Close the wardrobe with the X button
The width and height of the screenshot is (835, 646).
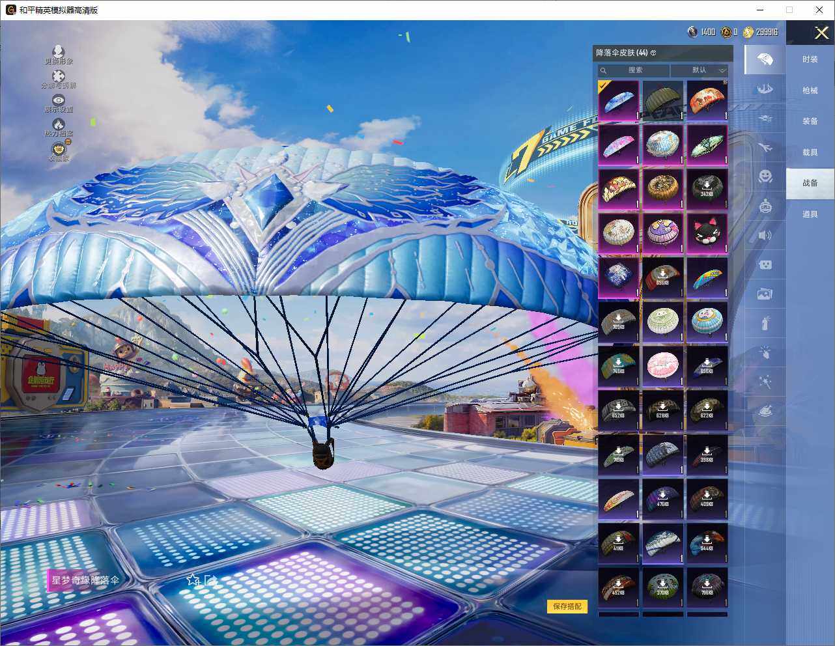[822, 33]
